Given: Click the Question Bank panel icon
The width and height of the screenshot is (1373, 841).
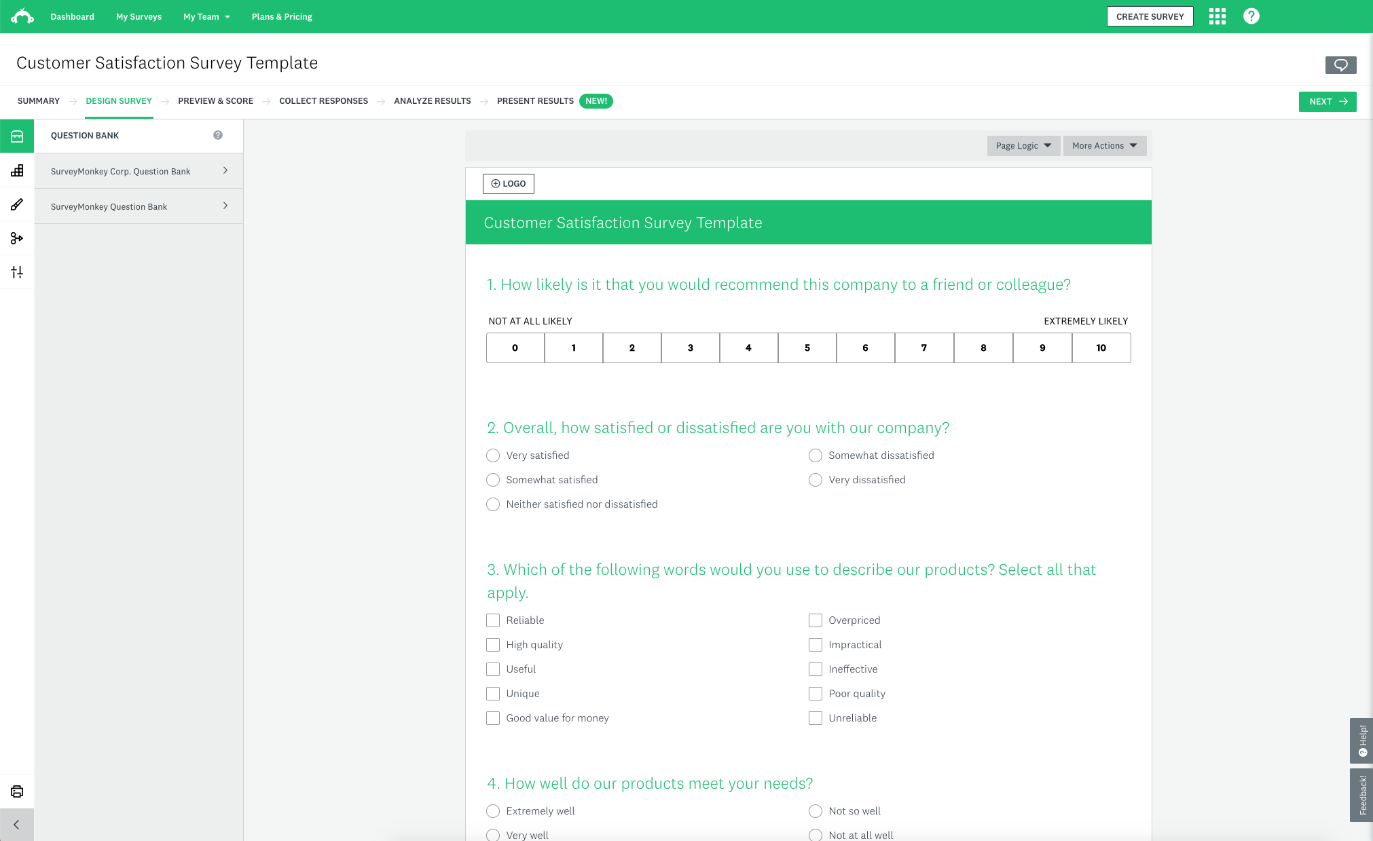Looking at the screenshot, I should click(17, 135).
